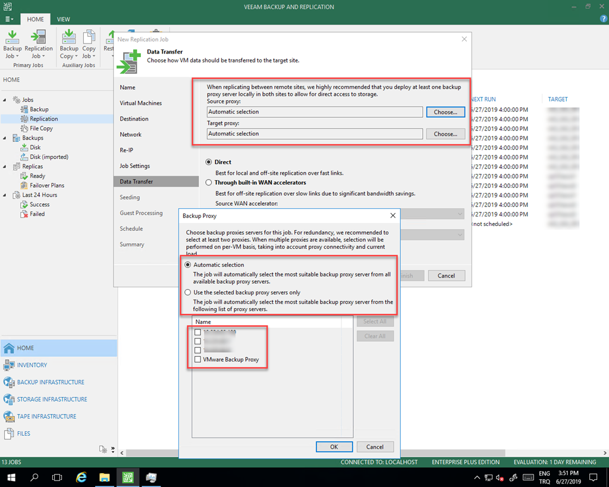This screenshot has width=609, height=487.
Task: Click the Disk backups icon
Action: coord(24,147)
